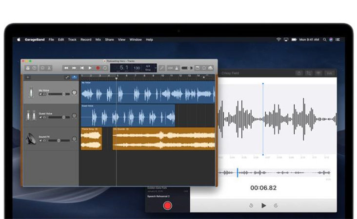The height and width of the screenshot is (219, 357).
Task: Click the red Voice Memos record button
Action: pyautogui.click(x=168, y=205)
